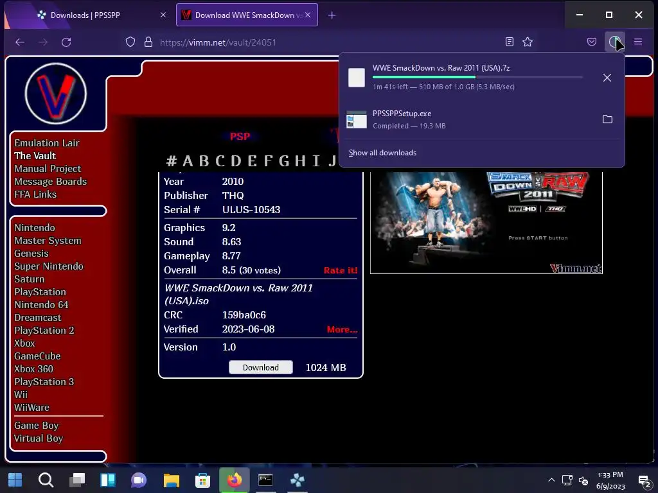
Task: Open the PPSSPP taskbar icon
Action: pos(297,480)
